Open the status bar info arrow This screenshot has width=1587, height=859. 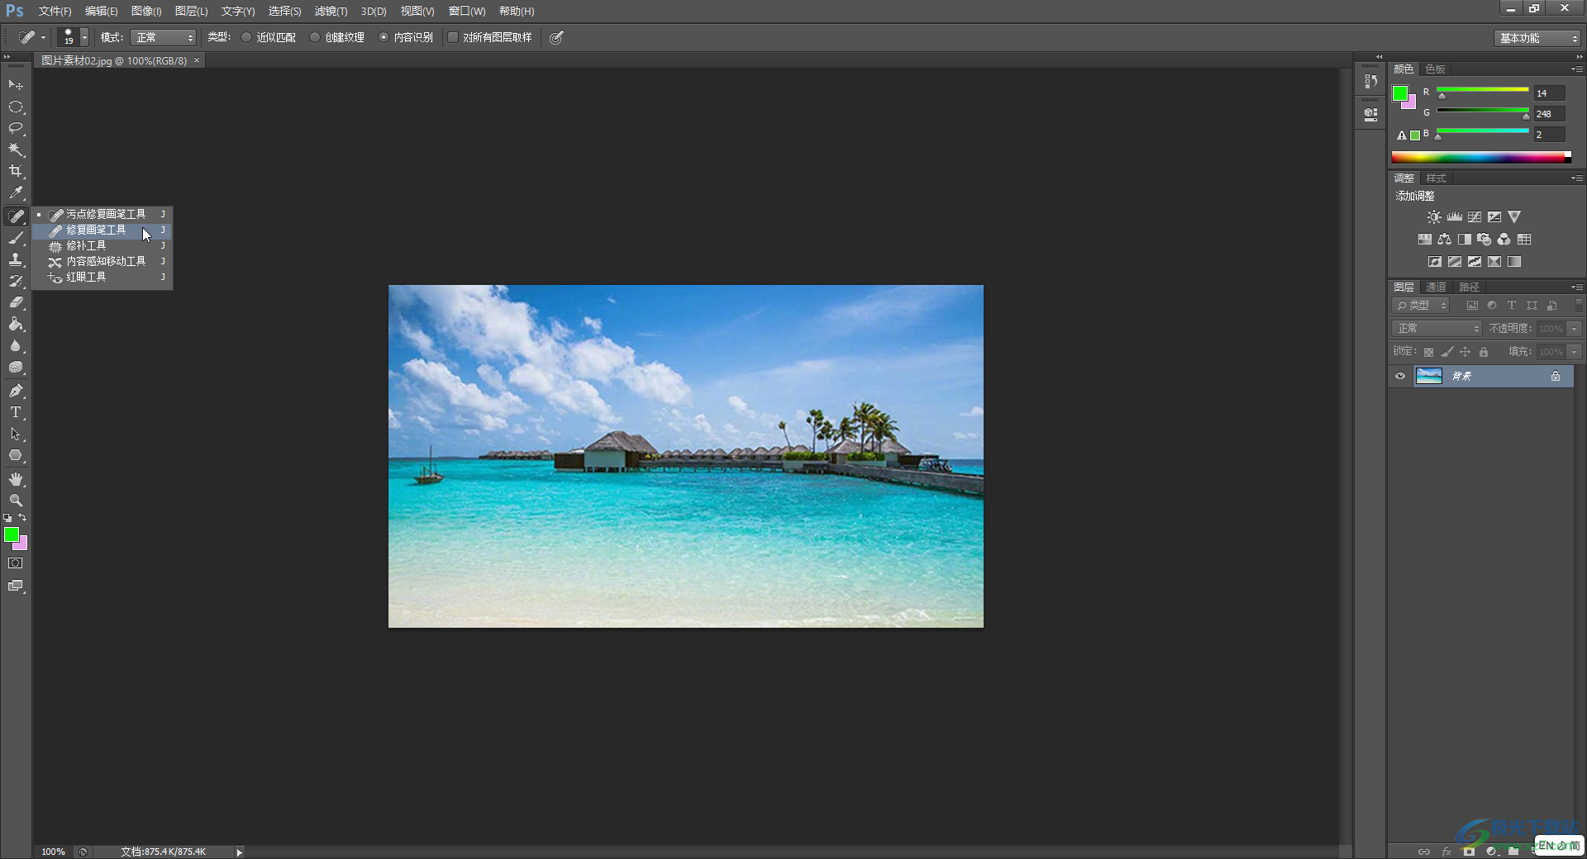click(x=240, y=852)
